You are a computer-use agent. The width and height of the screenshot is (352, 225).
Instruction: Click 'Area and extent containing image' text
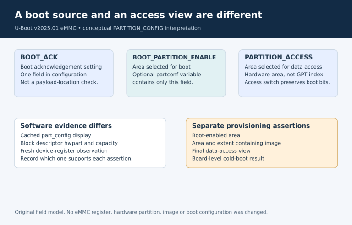(x=236, y=143)
